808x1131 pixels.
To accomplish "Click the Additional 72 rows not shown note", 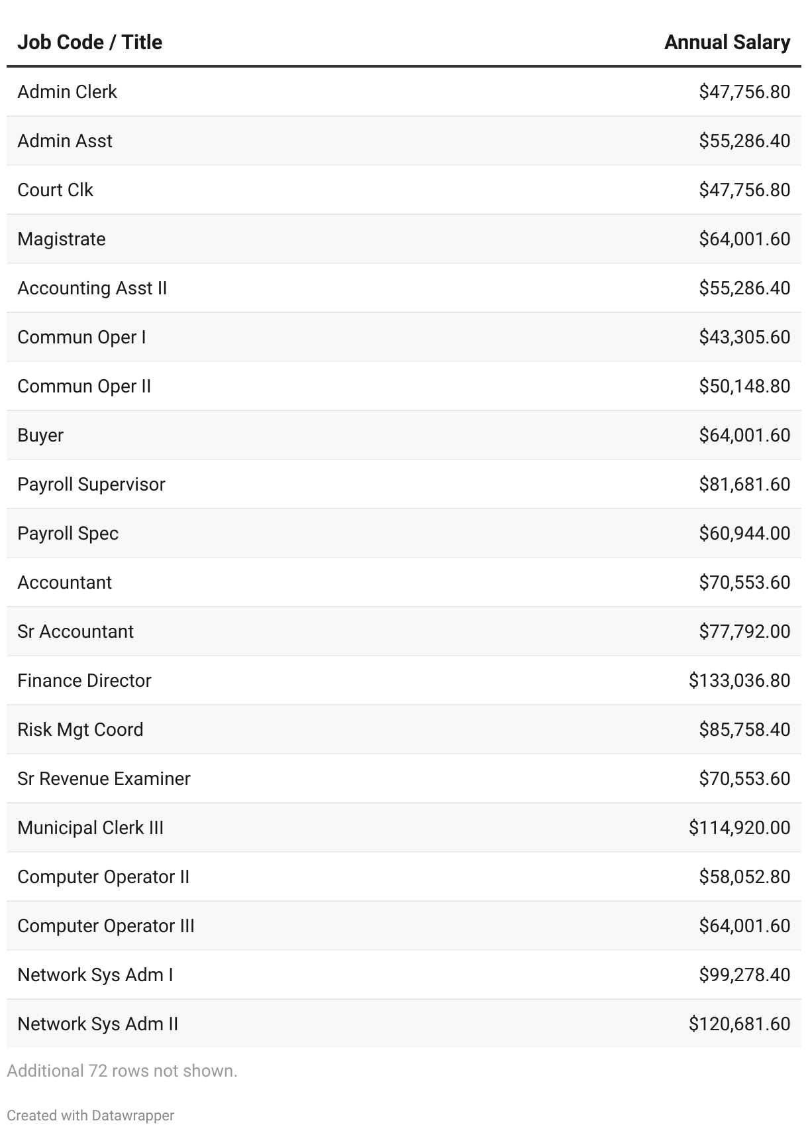I will [x=122, y=1071].
